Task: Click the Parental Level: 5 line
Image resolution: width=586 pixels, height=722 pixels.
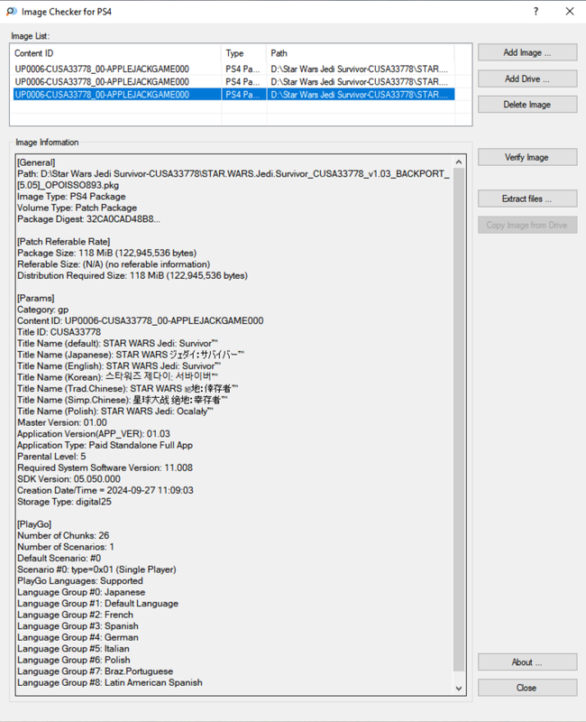Action: pos(51,457)
